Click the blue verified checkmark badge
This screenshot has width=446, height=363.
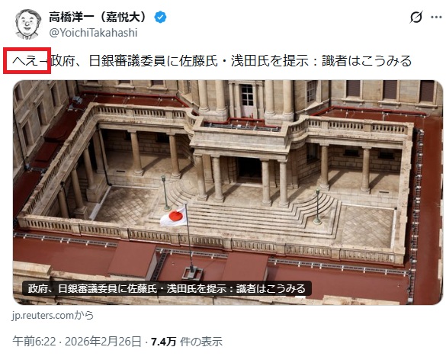coord(160,18)
